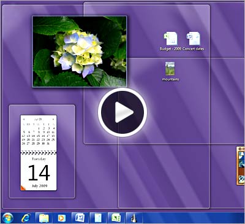This screenshot has width=245, height=224.
Task: Click the orange corner fold on calendar
Action: click(x=23, y=188)
